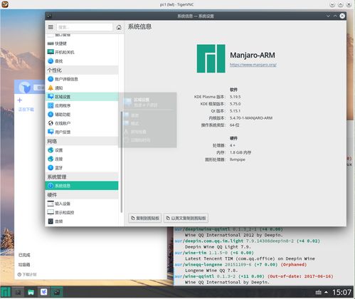Click the 15:07 clock in taskbar
This screenshot has height=299, width=355.
(341, 293)
